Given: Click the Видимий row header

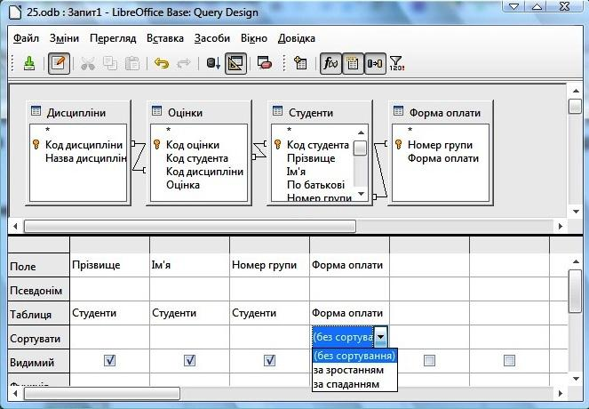Looking at the screenshot, I should [39, 362].
